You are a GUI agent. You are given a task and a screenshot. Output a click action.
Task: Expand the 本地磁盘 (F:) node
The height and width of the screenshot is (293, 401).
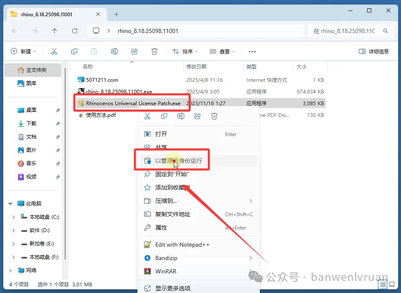(13, 257)
